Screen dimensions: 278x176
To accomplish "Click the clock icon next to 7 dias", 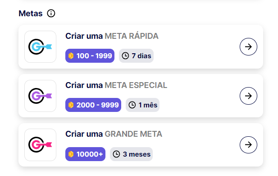I will 125,56.
